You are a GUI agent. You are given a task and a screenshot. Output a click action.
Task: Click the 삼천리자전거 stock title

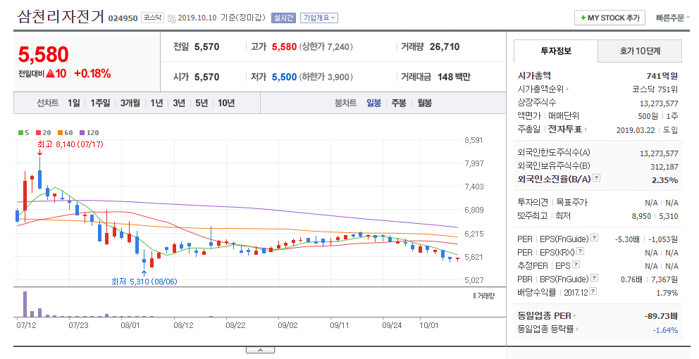[61, 17]
